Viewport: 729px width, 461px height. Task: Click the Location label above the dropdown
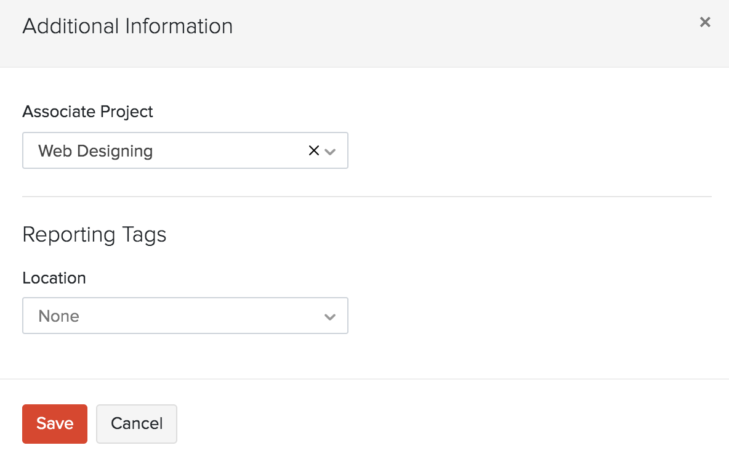[x=54, y=278]
